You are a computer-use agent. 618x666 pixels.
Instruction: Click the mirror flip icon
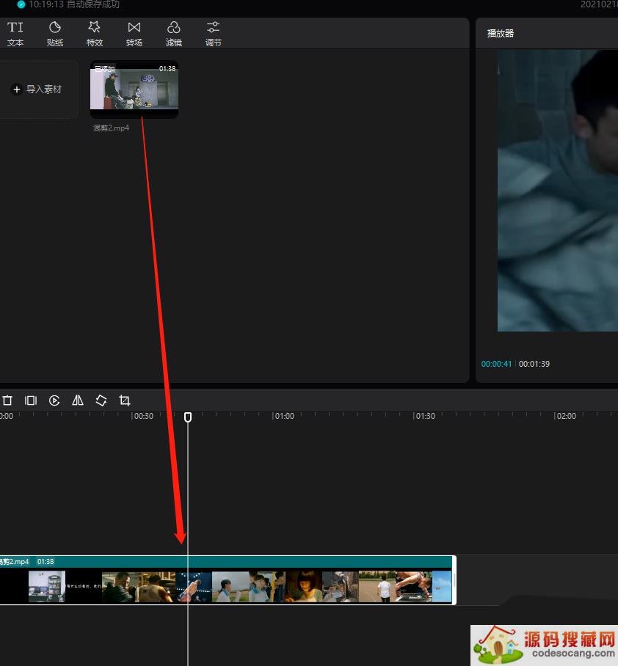pos(78,400)
